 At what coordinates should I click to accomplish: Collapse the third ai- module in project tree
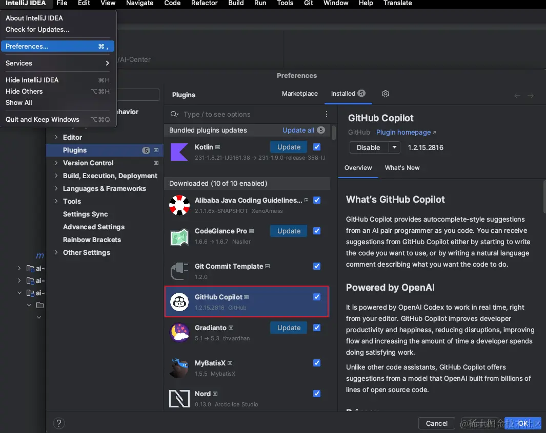[x=19, y=293]
